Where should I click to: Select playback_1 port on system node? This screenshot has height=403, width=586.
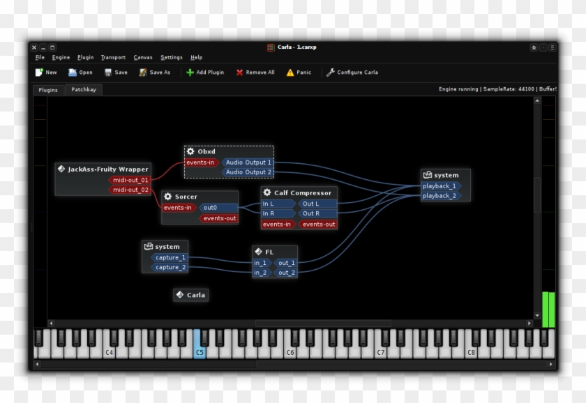(439, 186)
